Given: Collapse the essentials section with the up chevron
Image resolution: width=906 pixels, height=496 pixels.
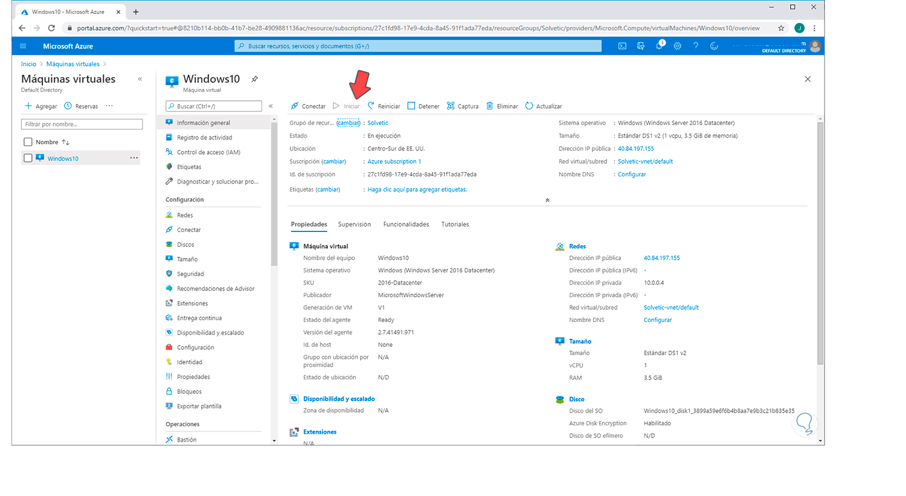Looking at the screenshot, I should pos(547,200).
